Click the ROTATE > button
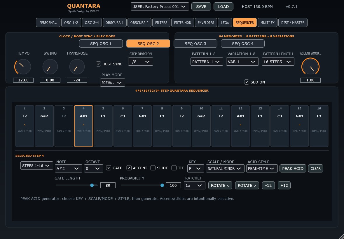344x239 pixels. pyautogui.click(x=247, y=185)
